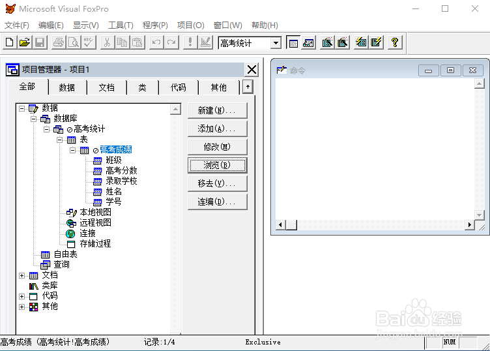The height and width of the screenshot is (351, 490).
Task: Click the AutoReport Wizard toolbar icon
Action: tap(376, 42)
